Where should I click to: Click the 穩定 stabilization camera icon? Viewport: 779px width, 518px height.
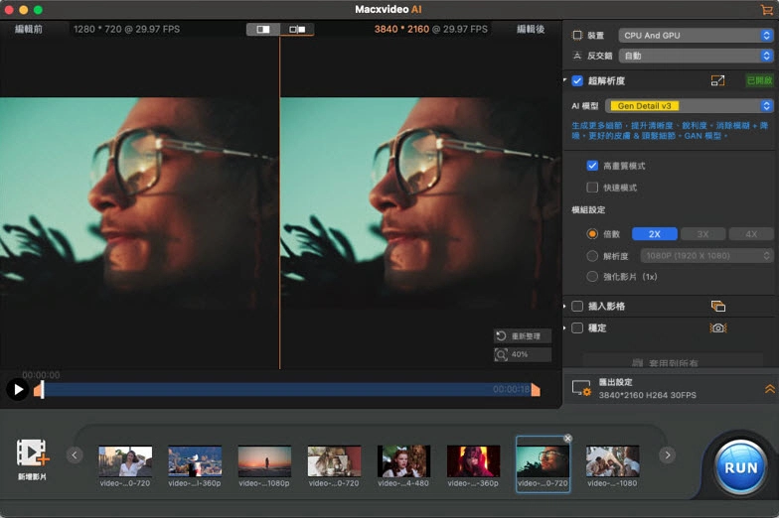(x=717, y=328)
